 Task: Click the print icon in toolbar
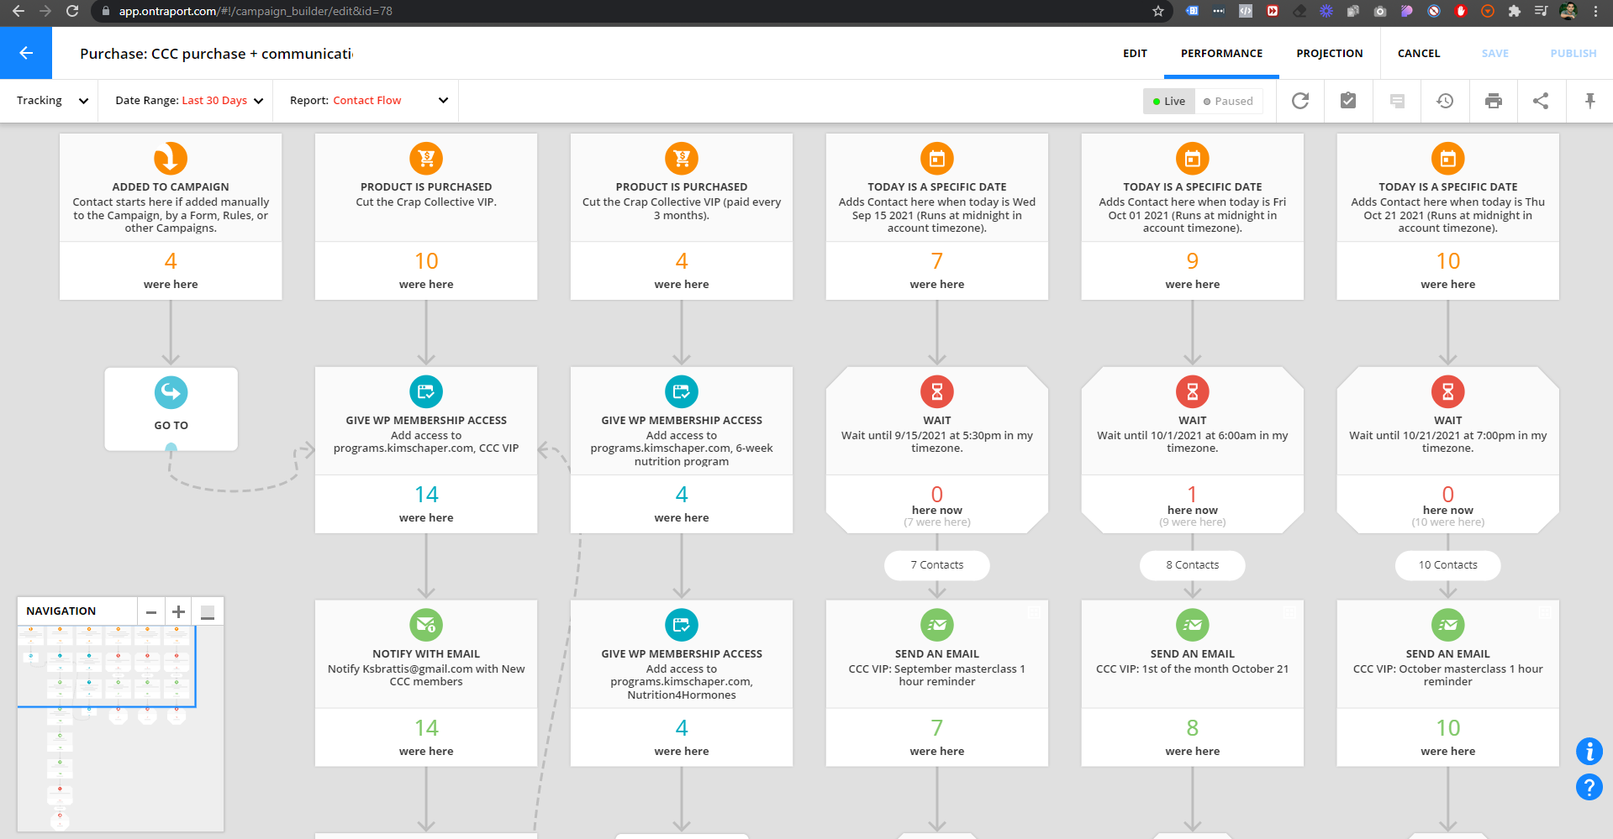click(x=1494, y=101)
